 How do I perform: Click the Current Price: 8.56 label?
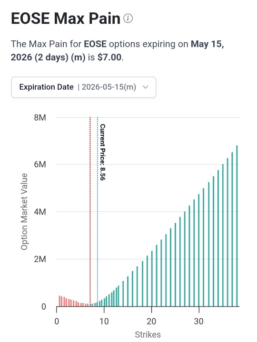102,152
